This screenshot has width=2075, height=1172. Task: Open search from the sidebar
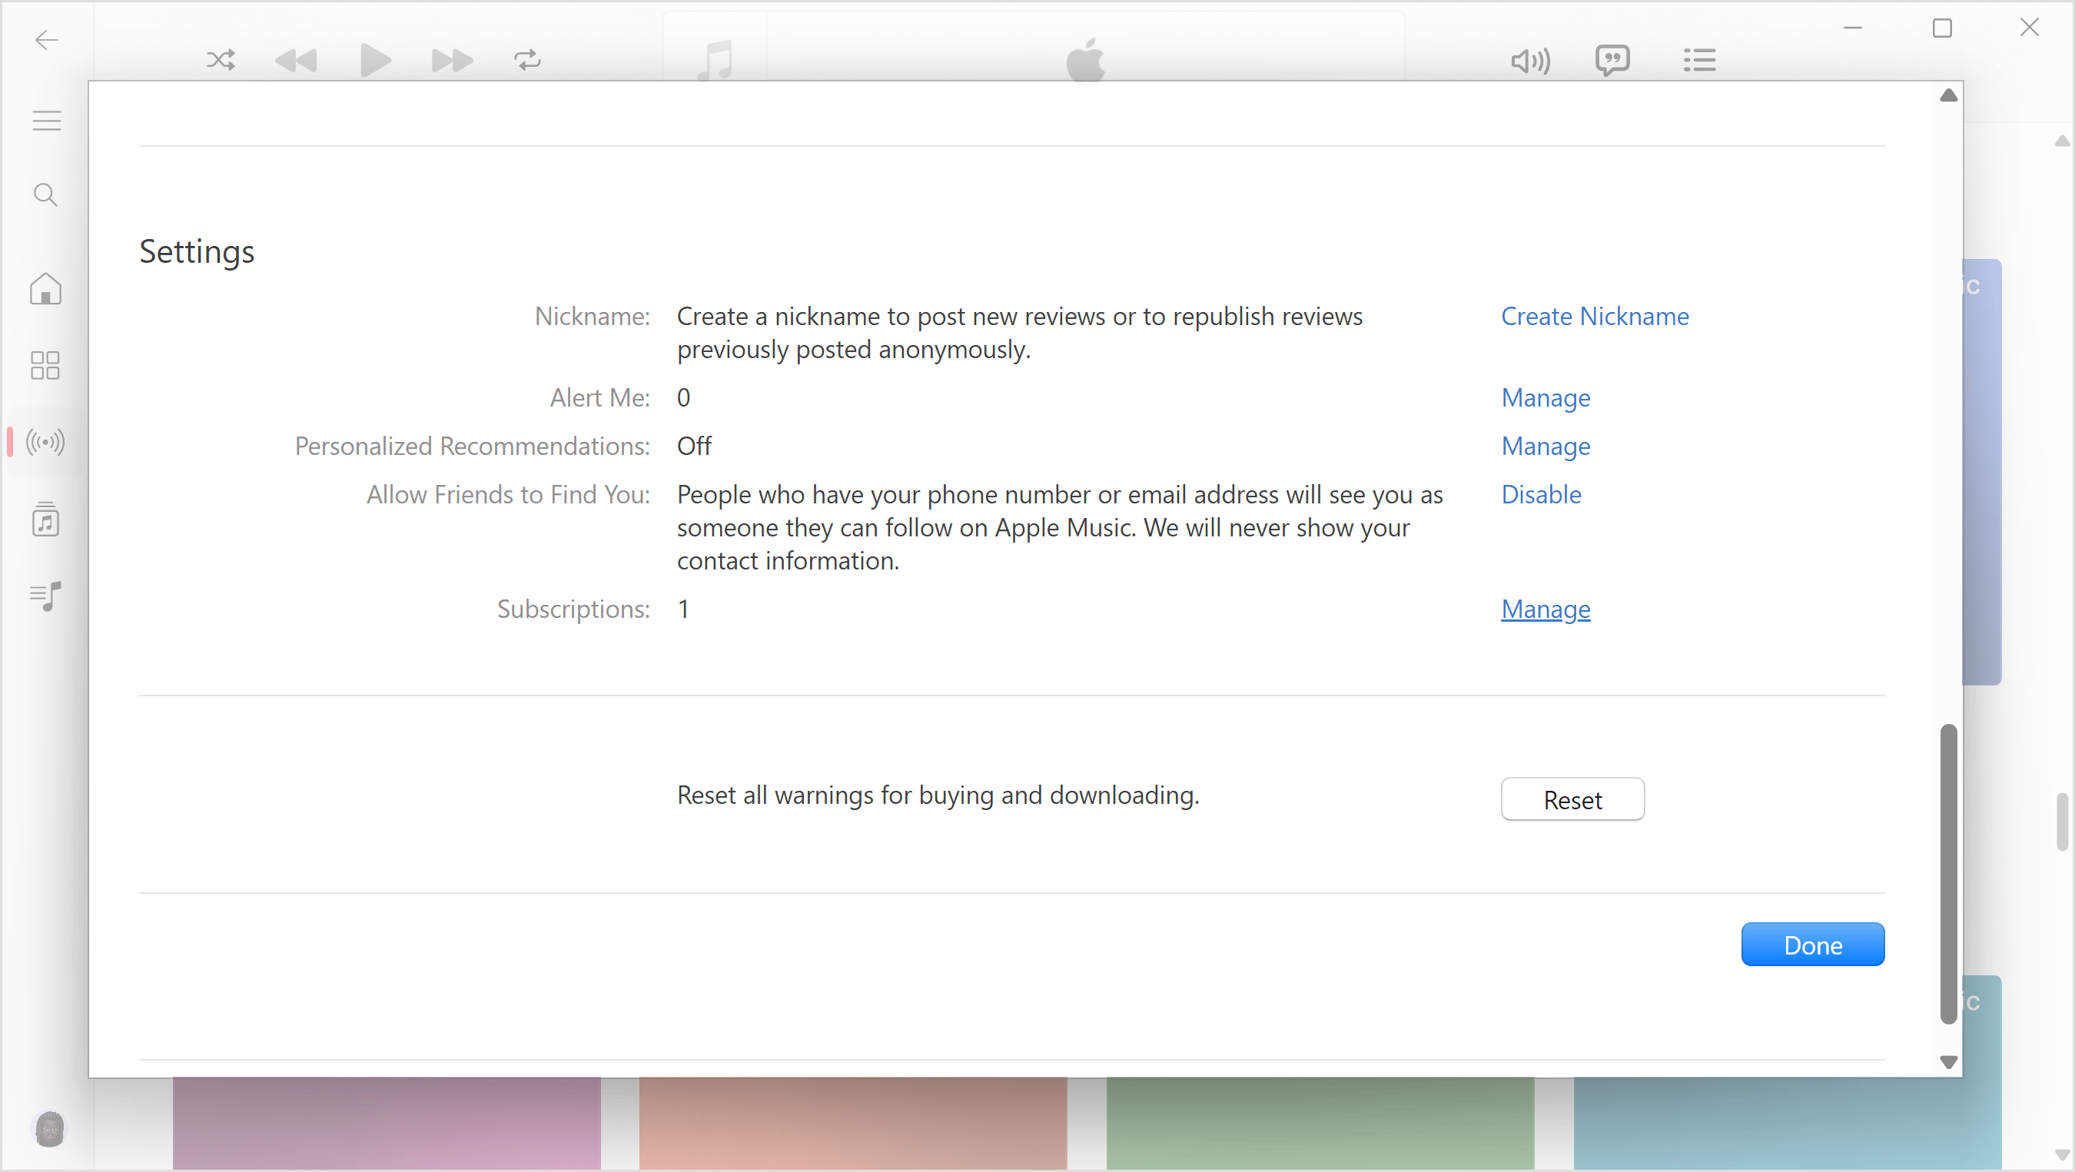click(45, 194)
